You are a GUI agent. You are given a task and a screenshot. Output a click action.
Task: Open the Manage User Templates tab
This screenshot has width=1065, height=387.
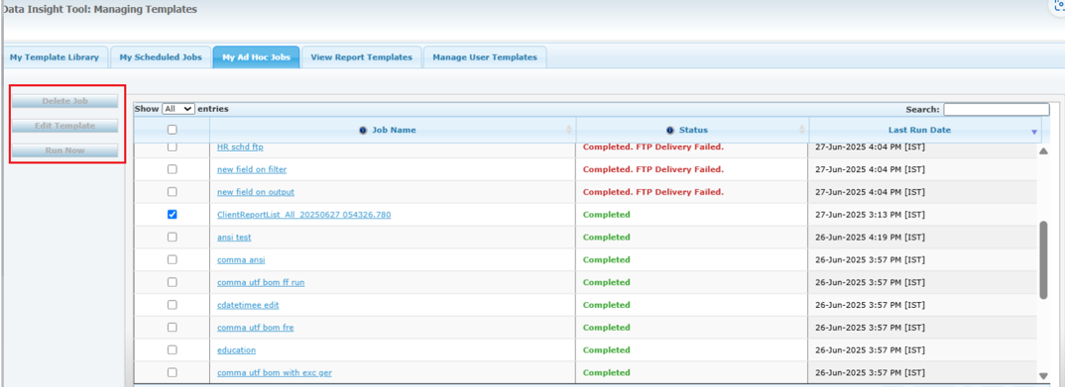tap(485, 57)
